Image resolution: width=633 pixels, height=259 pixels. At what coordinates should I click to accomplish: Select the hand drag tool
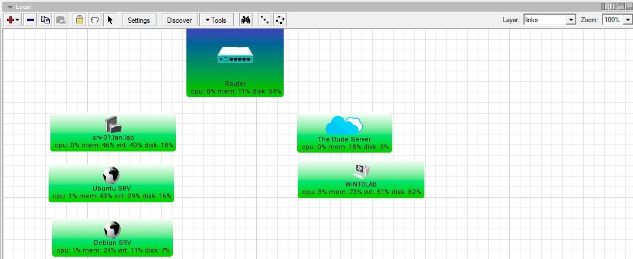[x=94, y=20]
